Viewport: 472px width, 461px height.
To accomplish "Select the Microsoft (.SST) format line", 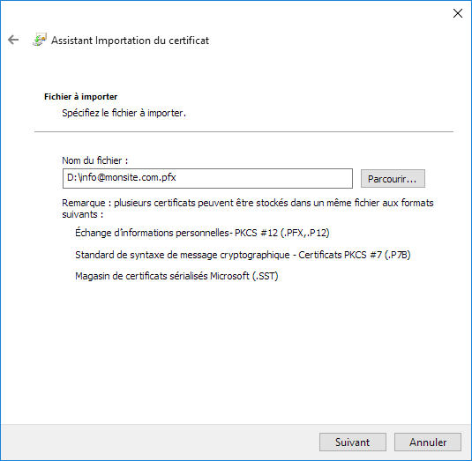I will tap(176, 276).
